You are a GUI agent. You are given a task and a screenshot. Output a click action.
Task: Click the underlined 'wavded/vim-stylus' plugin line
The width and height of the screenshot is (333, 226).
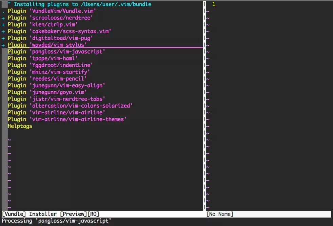47,45
